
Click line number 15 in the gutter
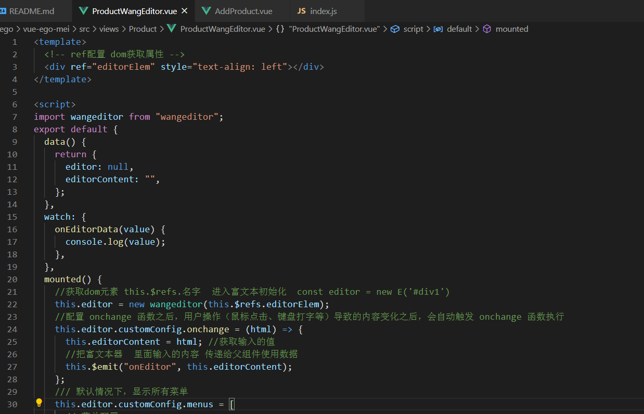(12, 217)
